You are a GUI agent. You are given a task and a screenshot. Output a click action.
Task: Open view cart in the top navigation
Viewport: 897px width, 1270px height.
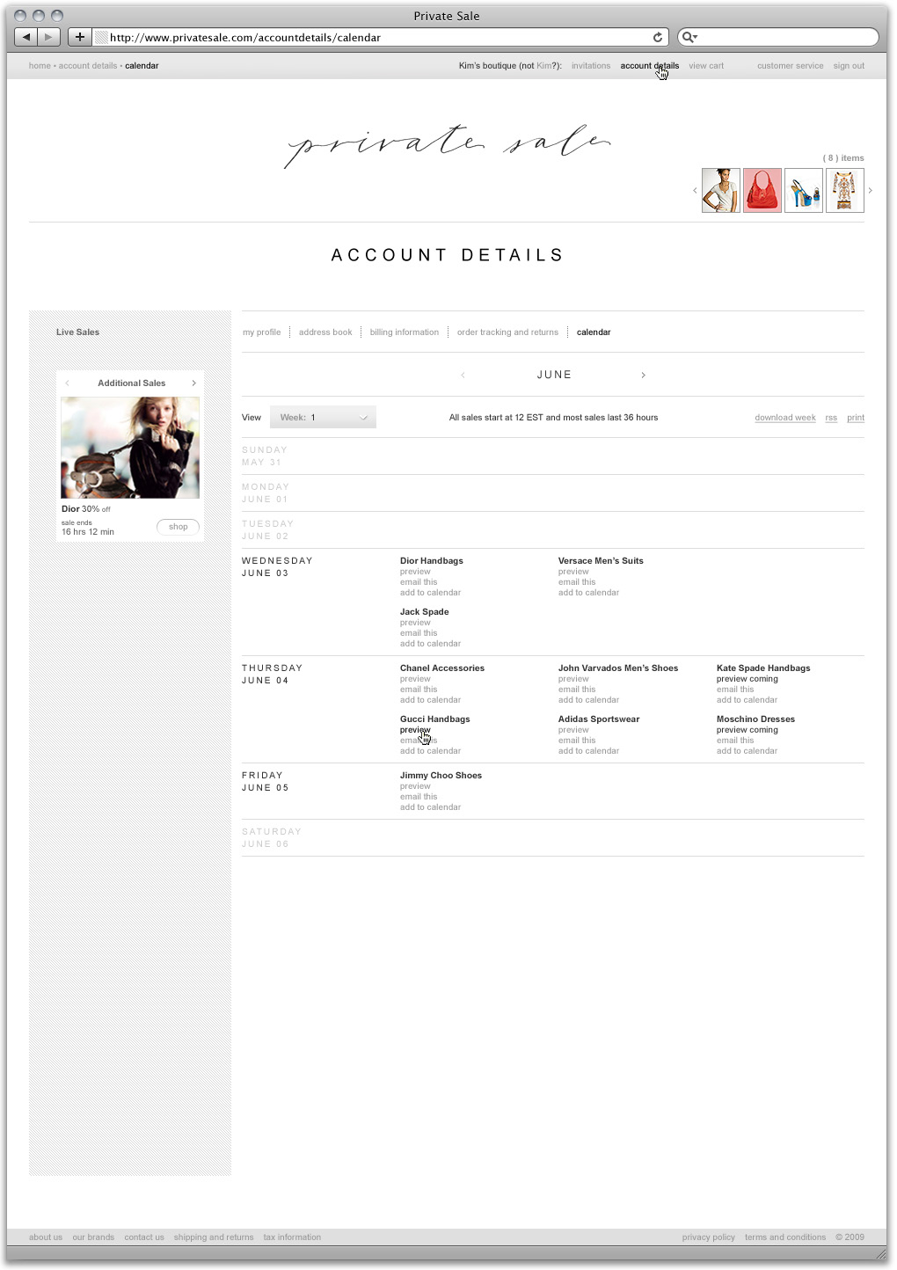(x=706, y=66)
